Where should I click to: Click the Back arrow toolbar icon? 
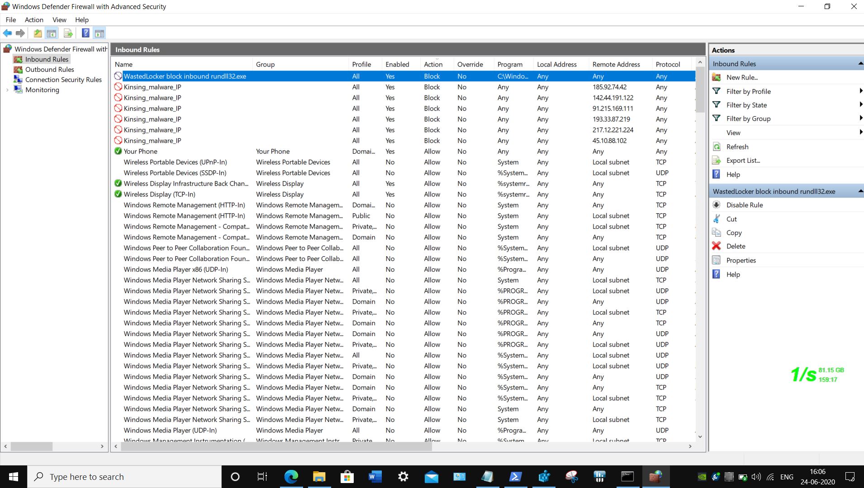point(7,33)
